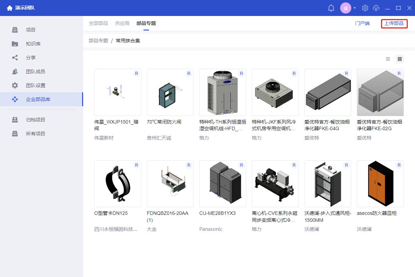Click the 企业部品库 diamond icon
415x277 pixels.
click(x=15, y=99)
